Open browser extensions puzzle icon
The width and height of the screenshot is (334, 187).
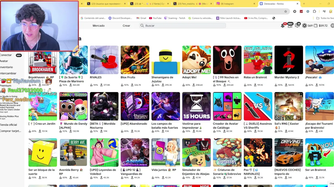click(314, 11)
